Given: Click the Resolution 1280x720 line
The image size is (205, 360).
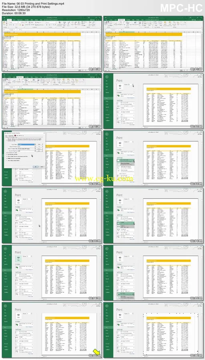Looking at the screenshot, I should (15, 10).
